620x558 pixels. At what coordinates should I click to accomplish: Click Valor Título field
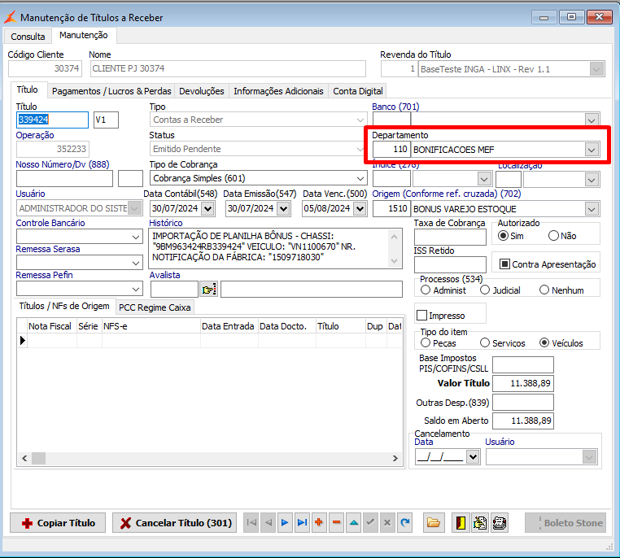coord(522,383)
